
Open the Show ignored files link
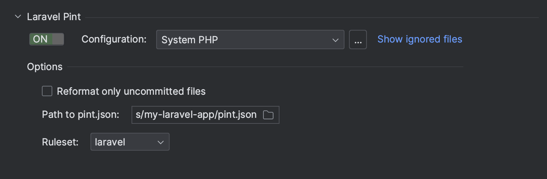(420, 39)
